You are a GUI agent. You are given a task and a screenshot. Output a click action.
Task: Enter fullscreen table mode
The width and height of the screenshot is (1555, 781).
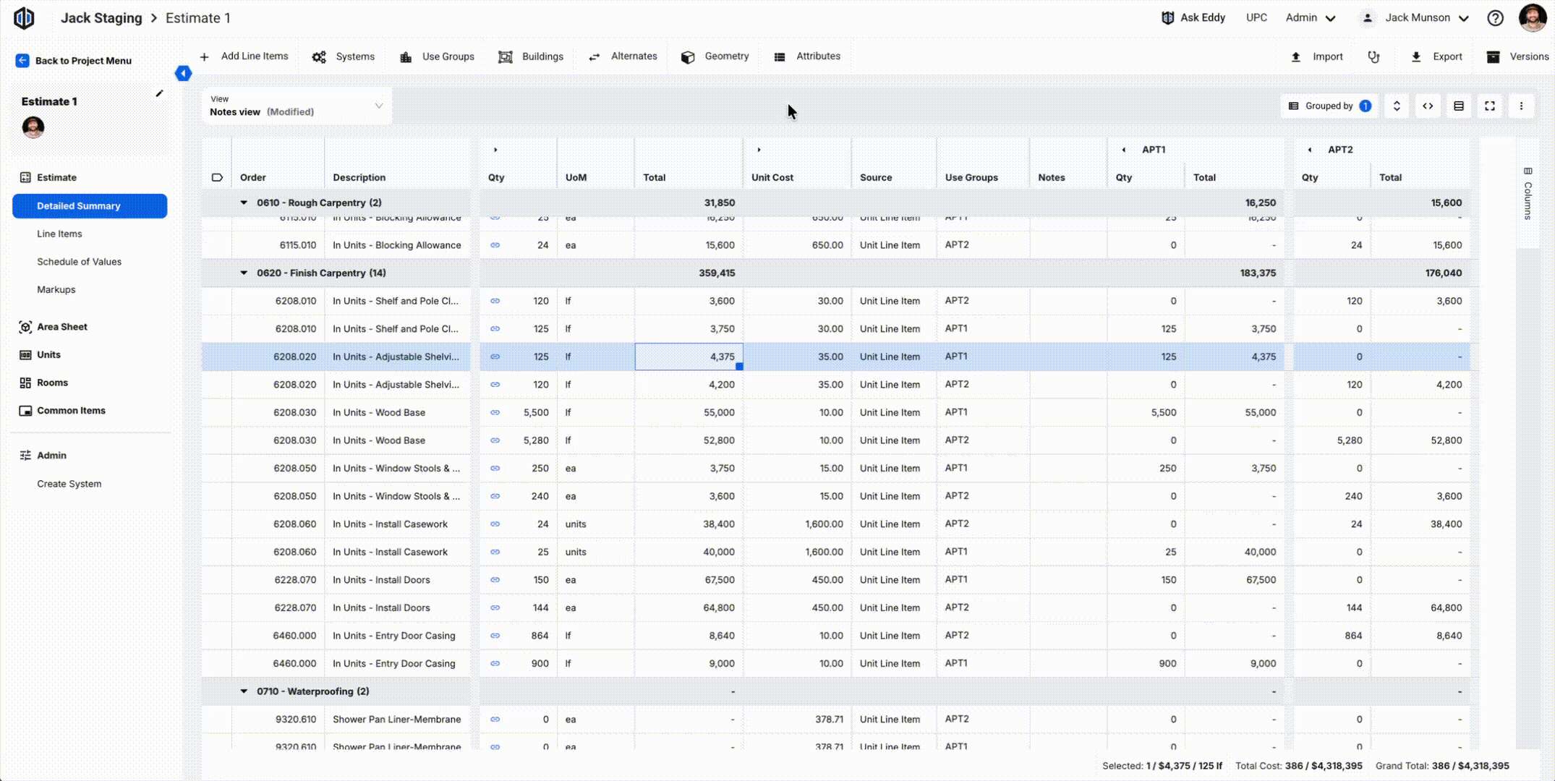(1490, 106)
